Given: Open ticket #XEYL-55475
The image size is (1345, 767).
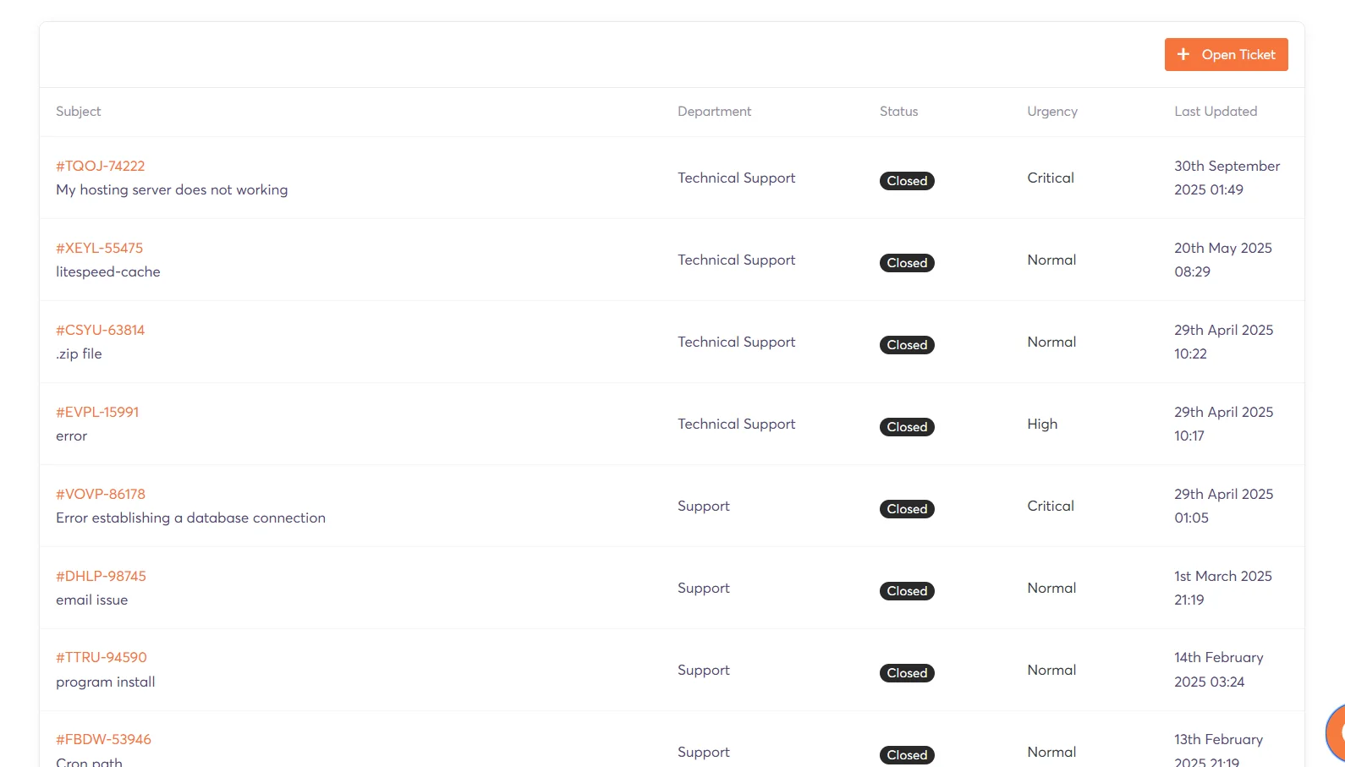Looking at the screenshot, I should tap(100, 249).
